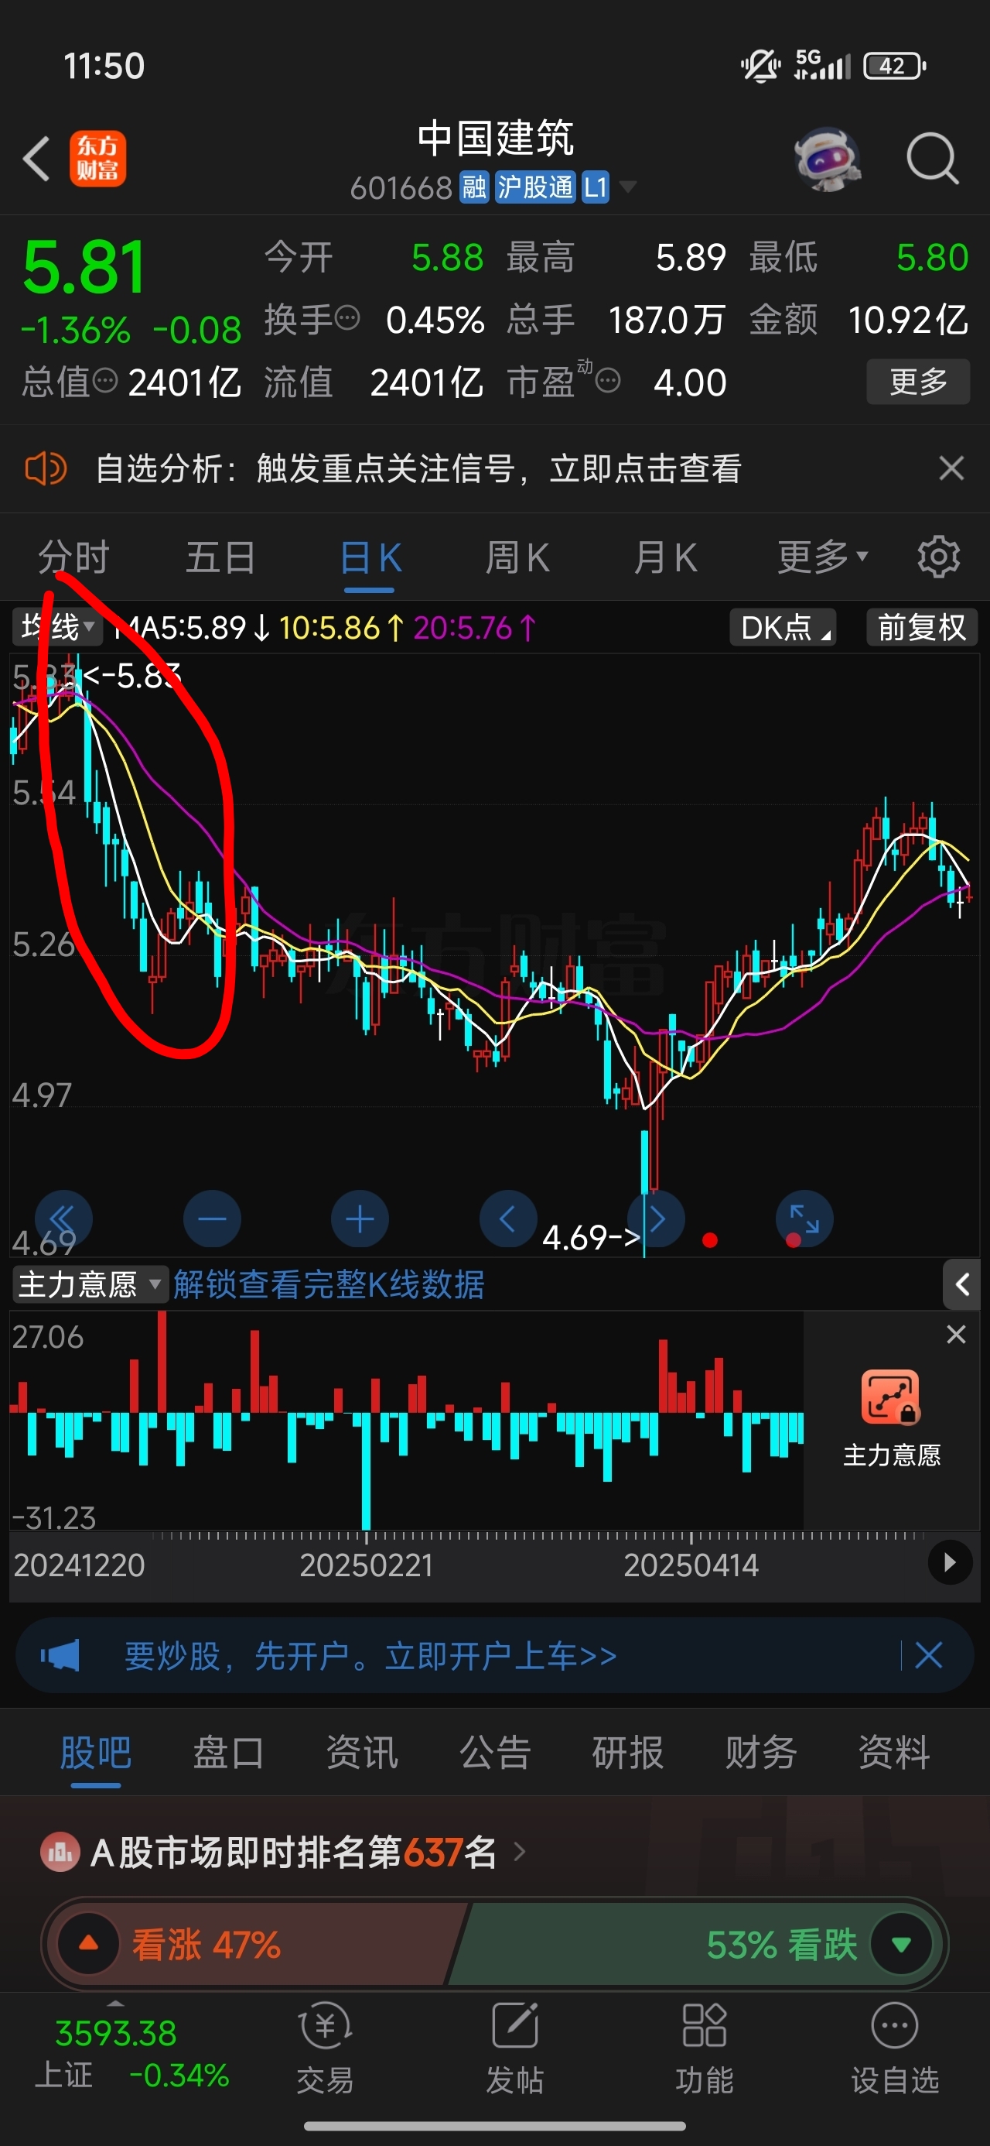Open the DK点 dropdown
This screenshot has height=2146, width=990.
tap(783, 627)
